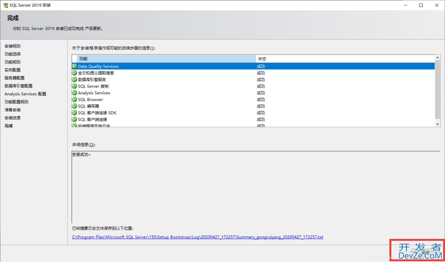
Task: Click 实例配置 step in the sidebar
Action: (12, 70)
